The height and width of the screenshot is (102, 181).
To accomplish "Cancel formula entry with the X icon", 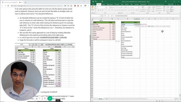I will pos(105,16).
